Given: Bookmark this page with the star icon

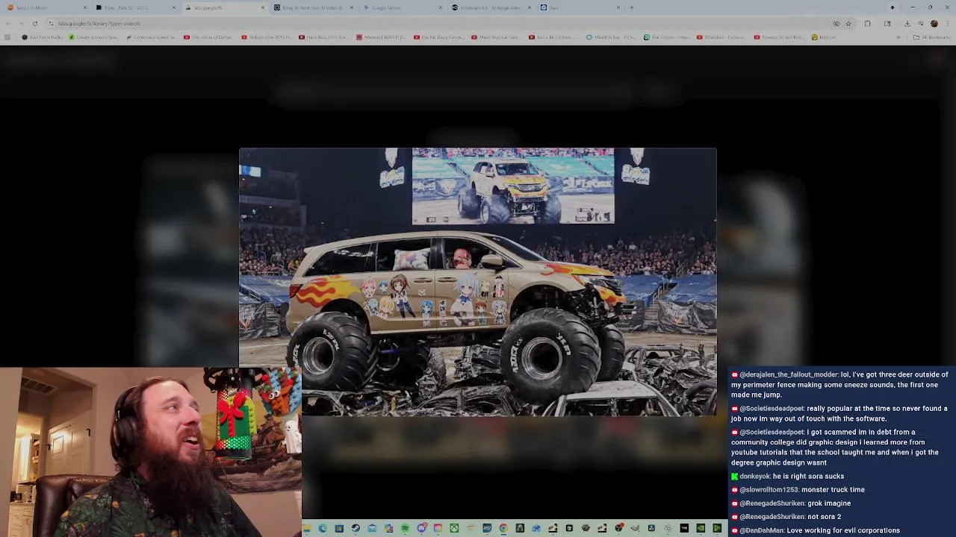Looking at the screenshot, I should click(x=848, y=23).
